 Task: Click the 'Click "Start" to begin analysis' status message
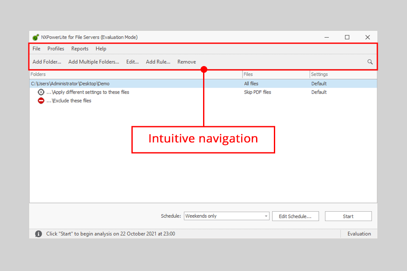pos(111,234)
